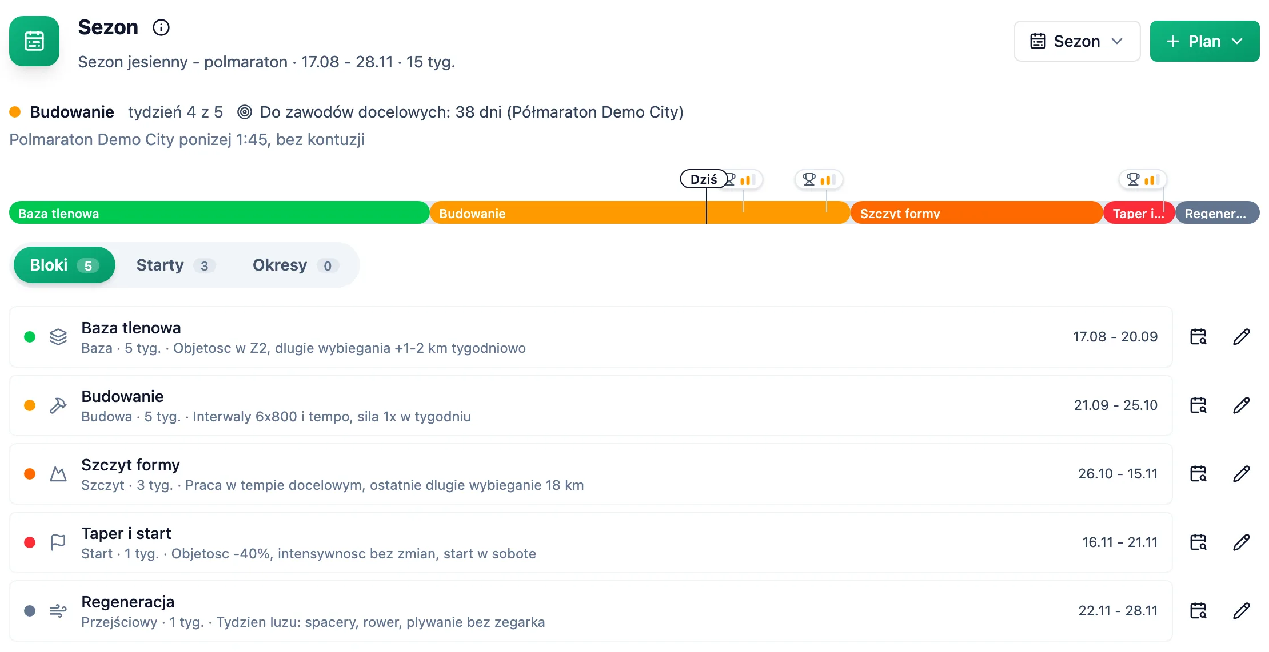This screenshot has height=652, width=1269.
Task: Edit the Budowanie block with pencil
Action: coord(1242,405)
